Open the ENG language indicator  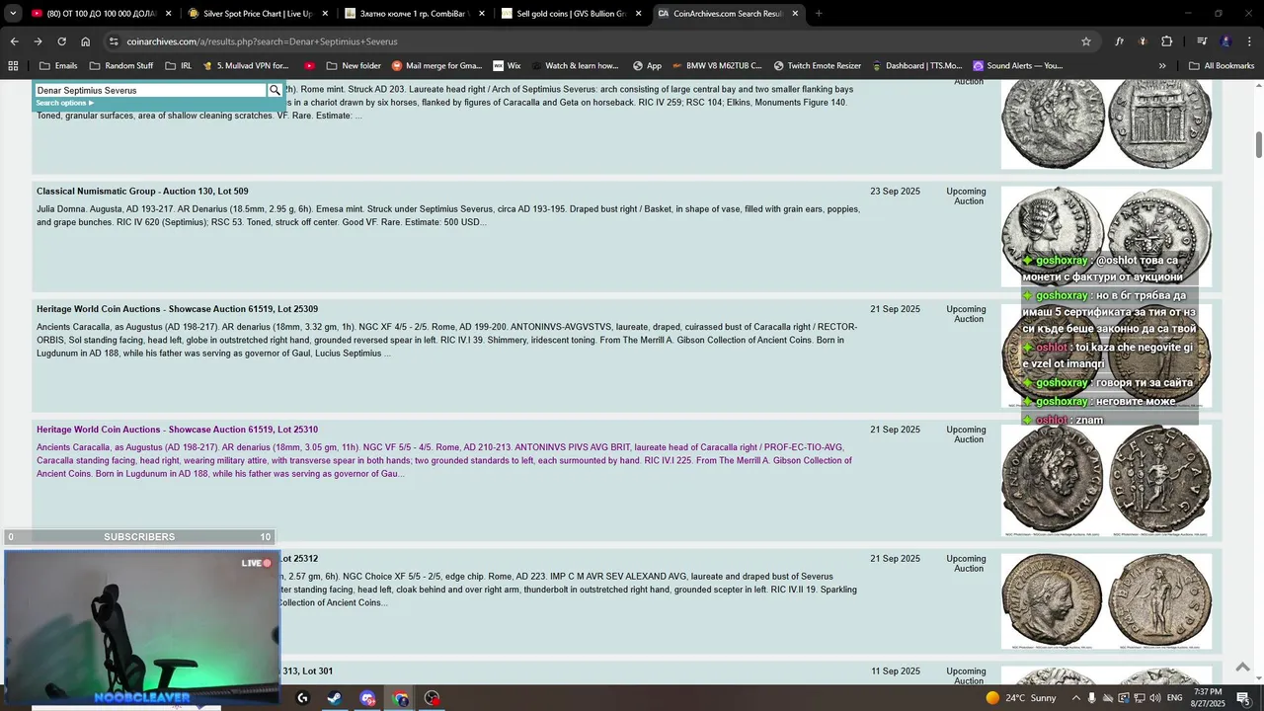tap(1174, 698)
